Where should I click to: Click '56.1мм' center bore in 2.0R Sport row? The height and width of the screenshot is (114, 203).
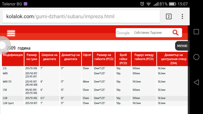[x=162, y=103]
